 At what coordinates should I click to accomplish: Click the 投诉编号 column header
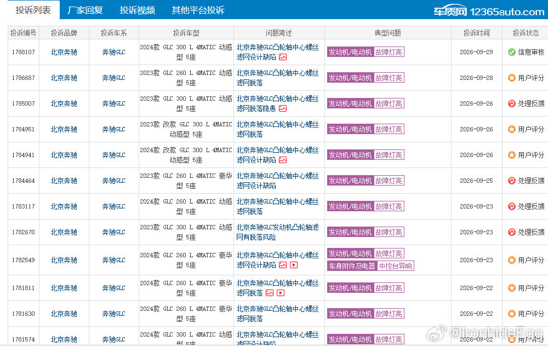24,33
